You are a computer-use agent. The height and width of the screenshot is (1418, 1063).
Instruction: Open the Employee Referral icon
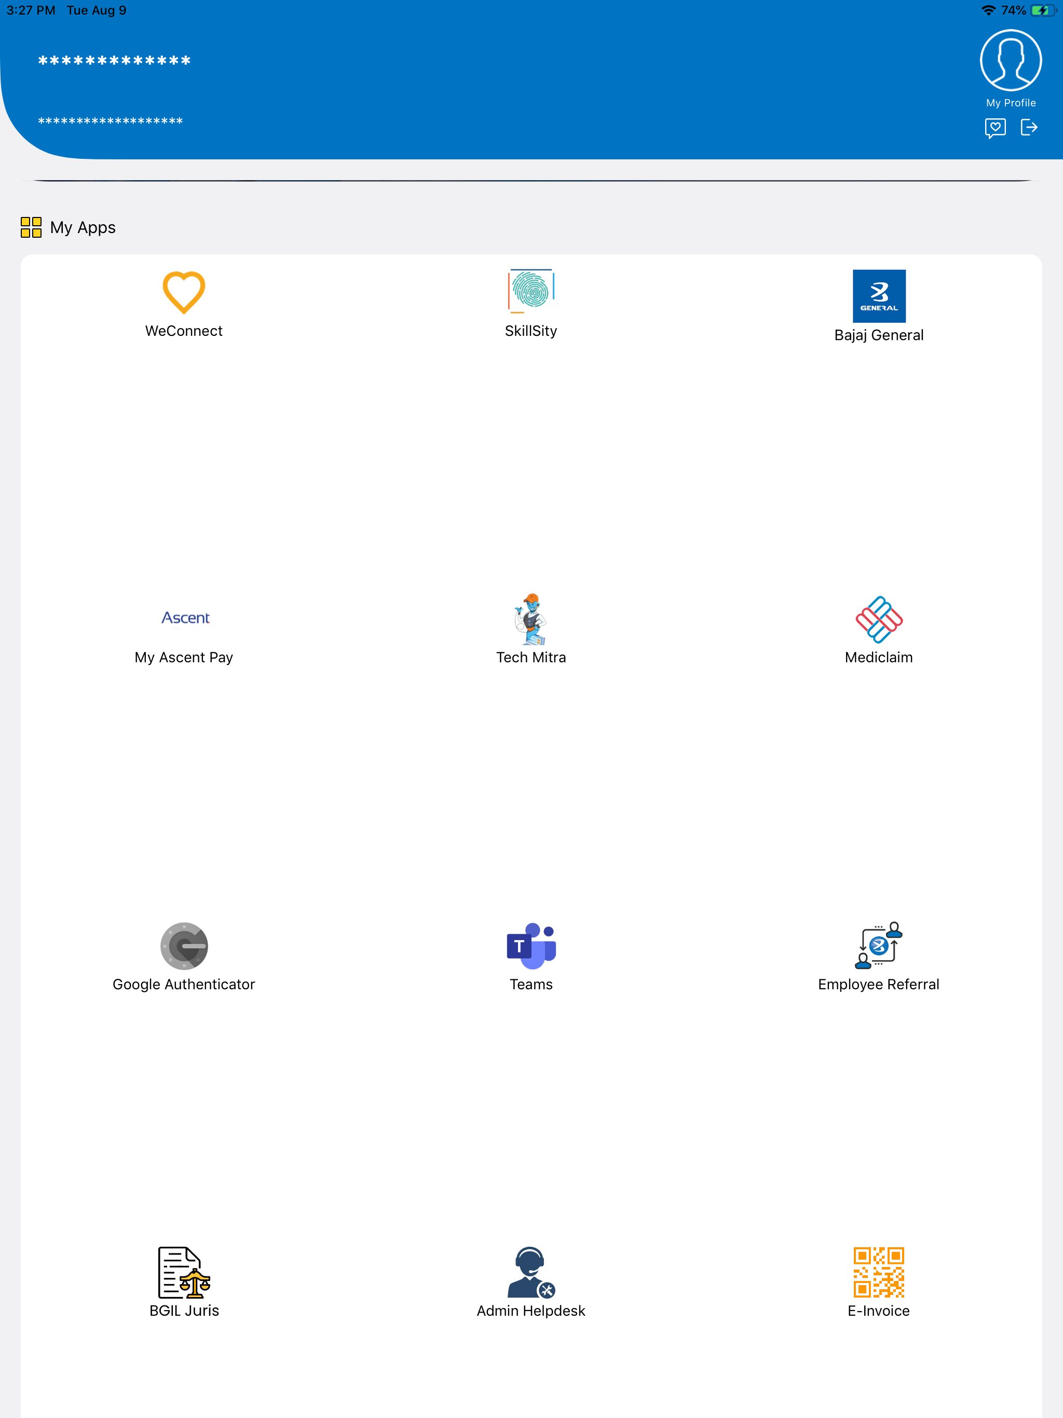click(x=879, y=945)
